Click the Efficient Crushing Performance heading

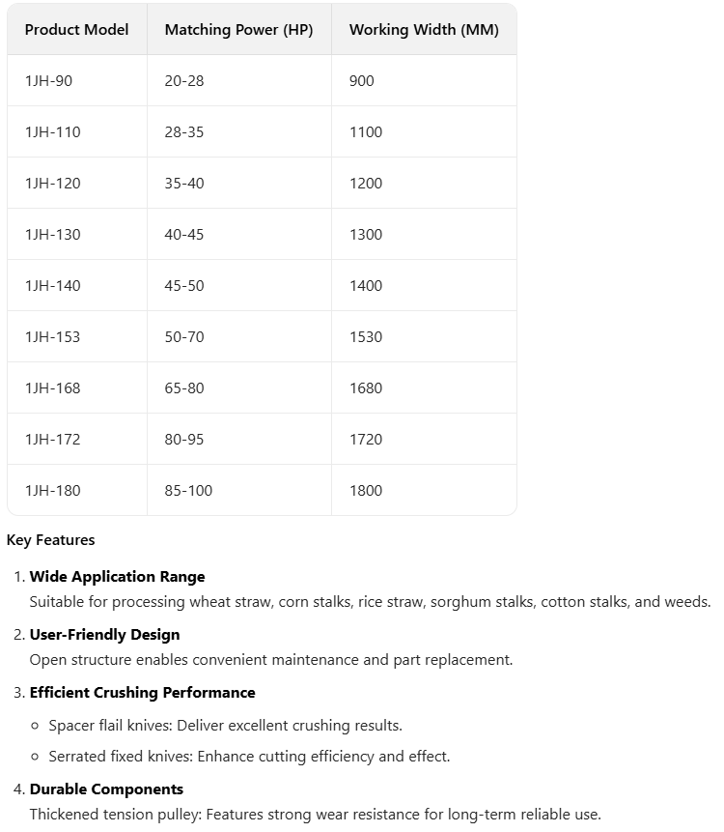point(142,693)
